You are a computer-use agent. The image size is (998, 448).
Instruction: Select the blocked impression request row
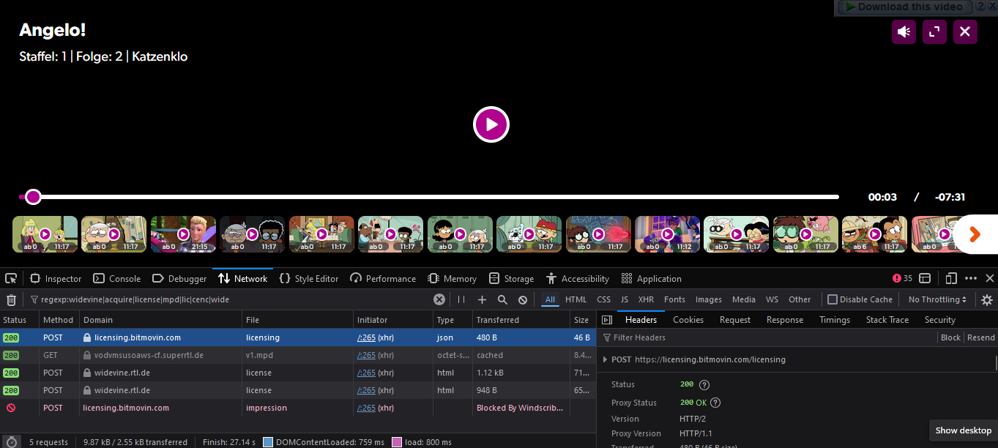click(x=298, y=408)
